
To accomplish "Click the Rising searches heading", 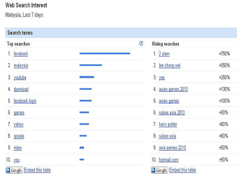I will [x=166, y=44].
